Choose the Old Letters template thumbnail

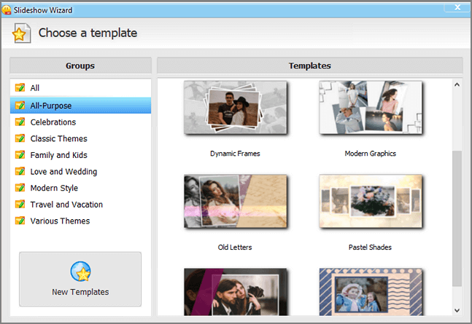[236, 201]
